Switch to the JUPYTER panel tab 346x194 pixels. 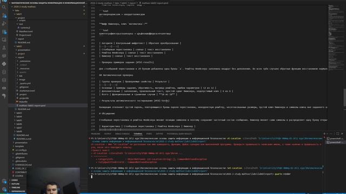point(159,134)
